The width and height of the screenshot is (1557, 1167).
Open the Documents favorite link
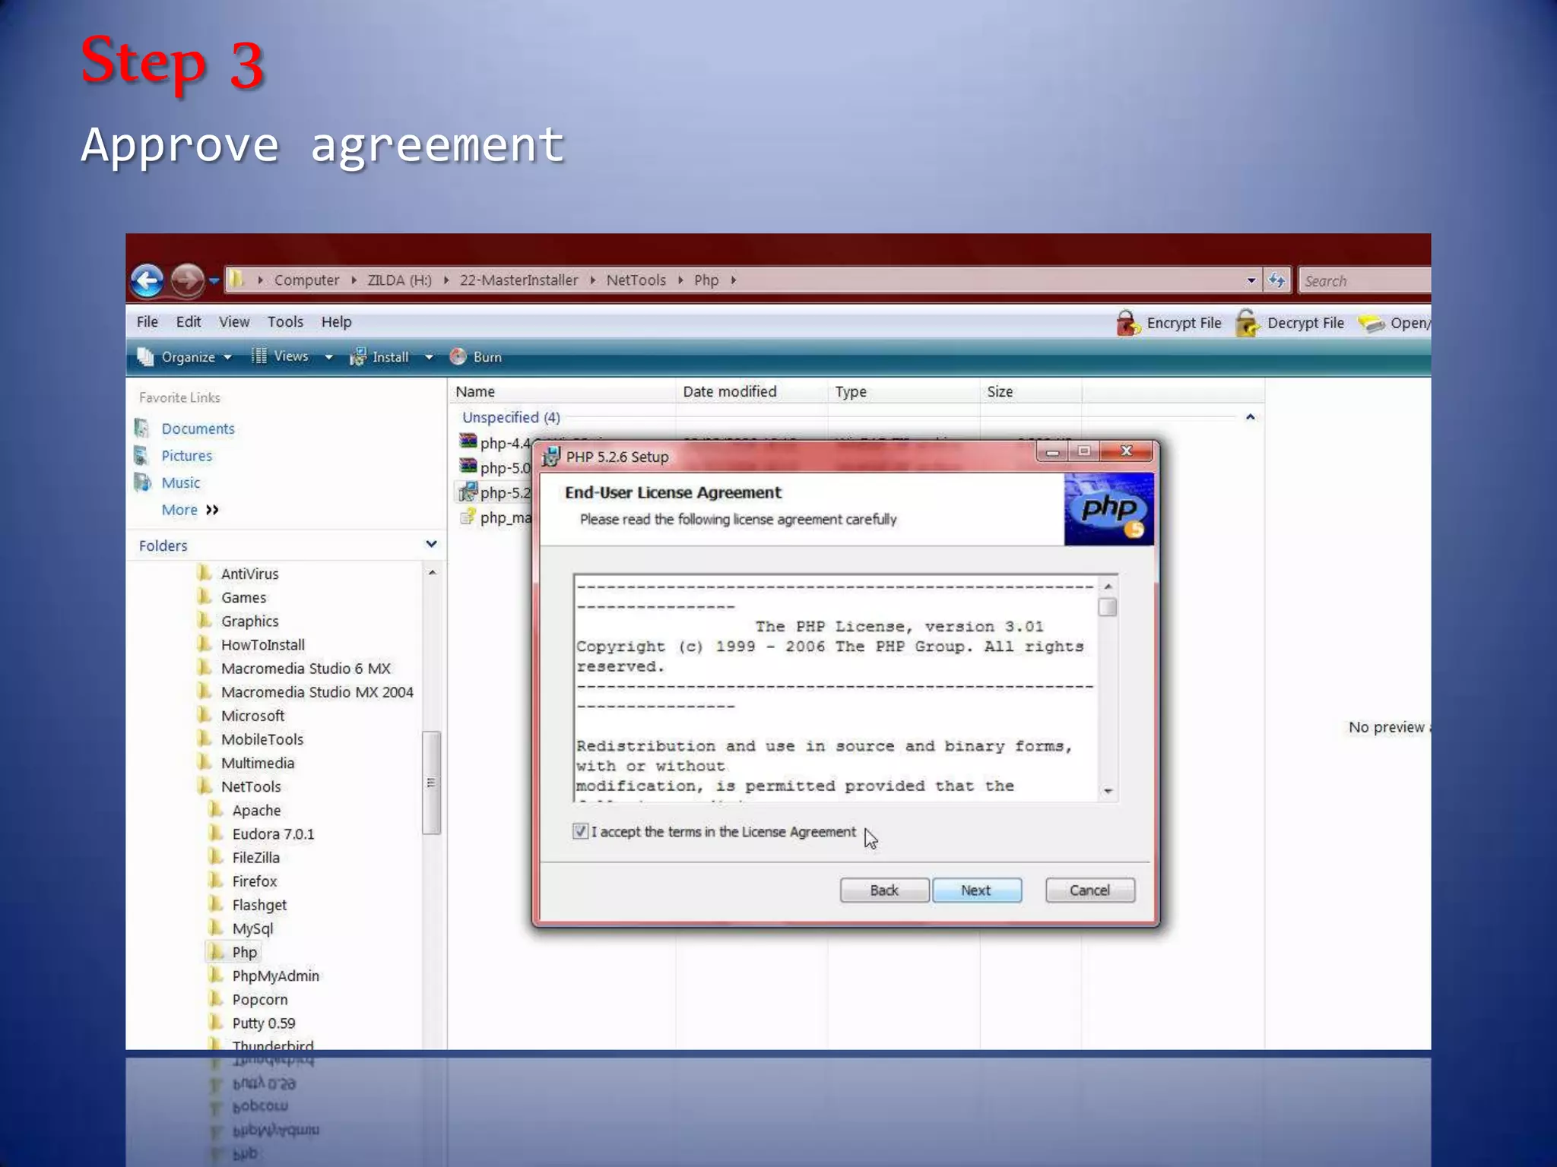pos(198,429)
